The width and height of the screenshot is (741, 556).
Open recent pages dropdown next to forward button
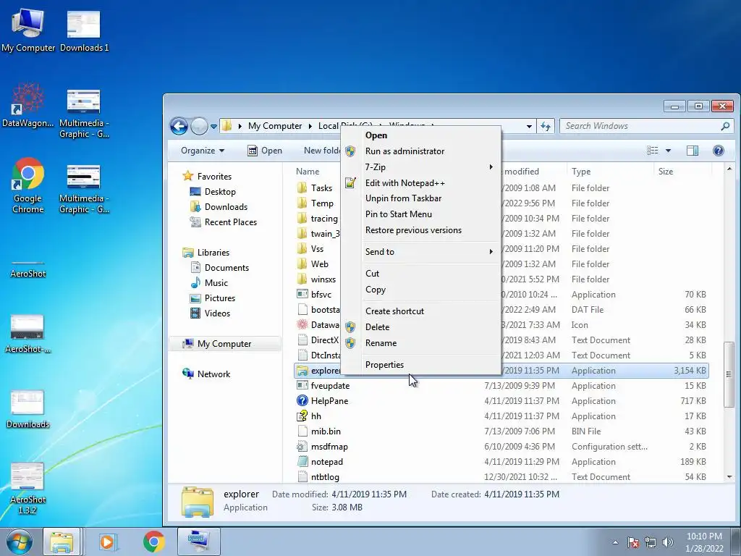point(213,126)
